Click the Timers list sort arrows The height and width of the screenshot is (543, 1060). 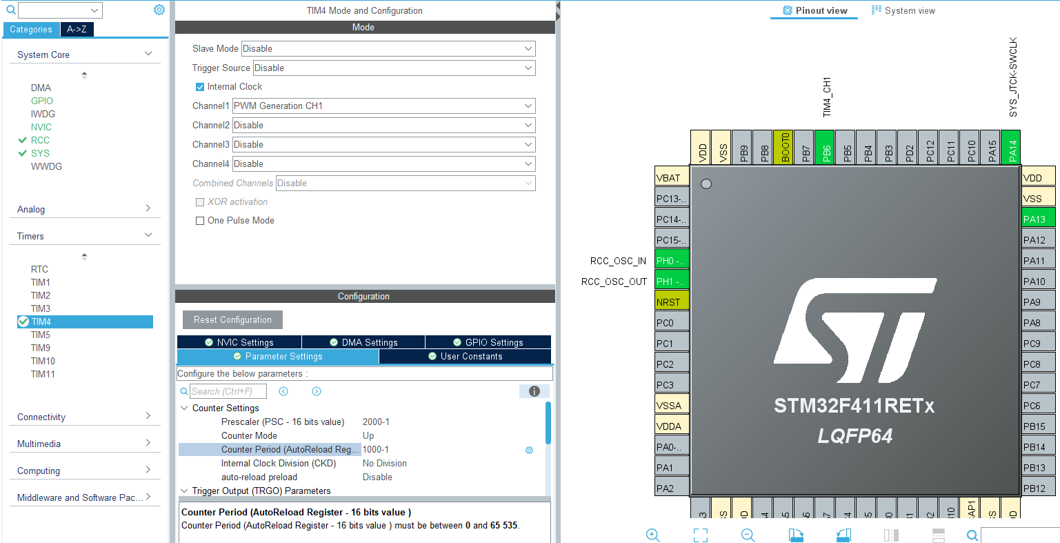84,256
